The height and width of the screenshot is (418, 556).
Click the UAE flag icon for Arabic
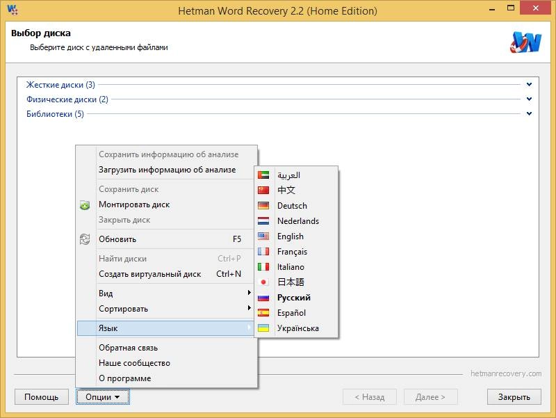[263, 175]
